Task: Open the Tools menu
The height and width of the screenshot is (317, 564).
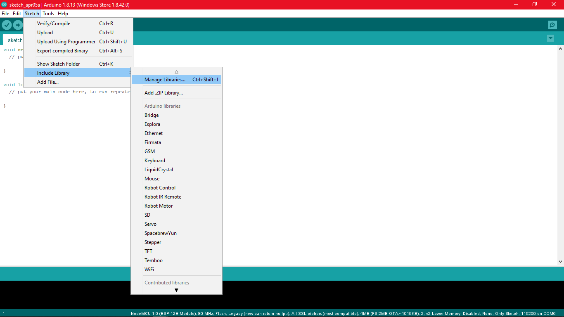Action: 48,14
